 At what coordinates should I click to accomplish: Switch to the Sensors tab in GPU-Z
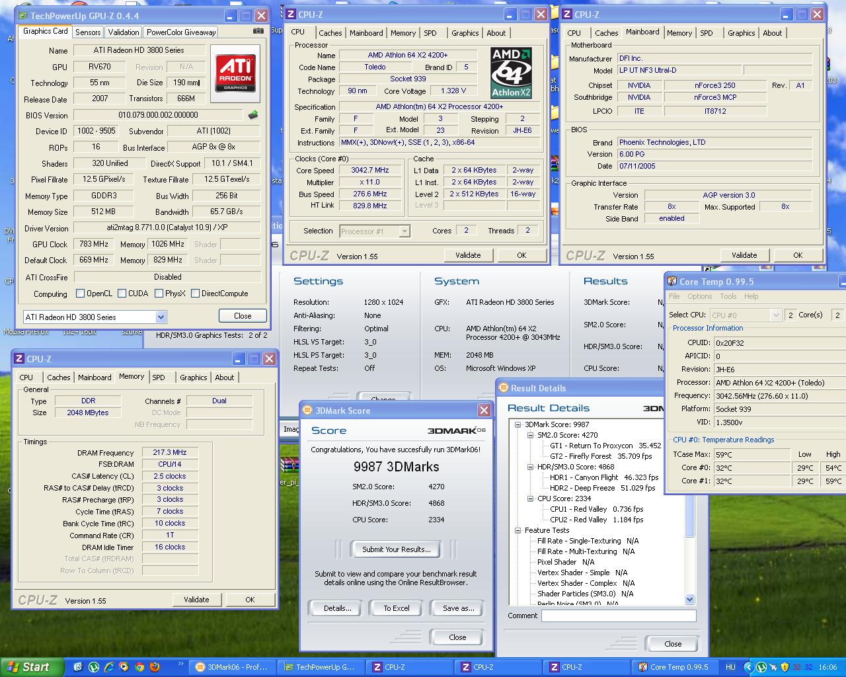coord(88,32)
